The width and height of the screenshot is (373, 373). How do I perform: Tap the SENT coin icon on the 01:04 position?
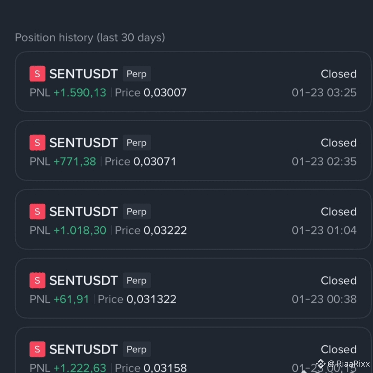click(x=37, y=212)
